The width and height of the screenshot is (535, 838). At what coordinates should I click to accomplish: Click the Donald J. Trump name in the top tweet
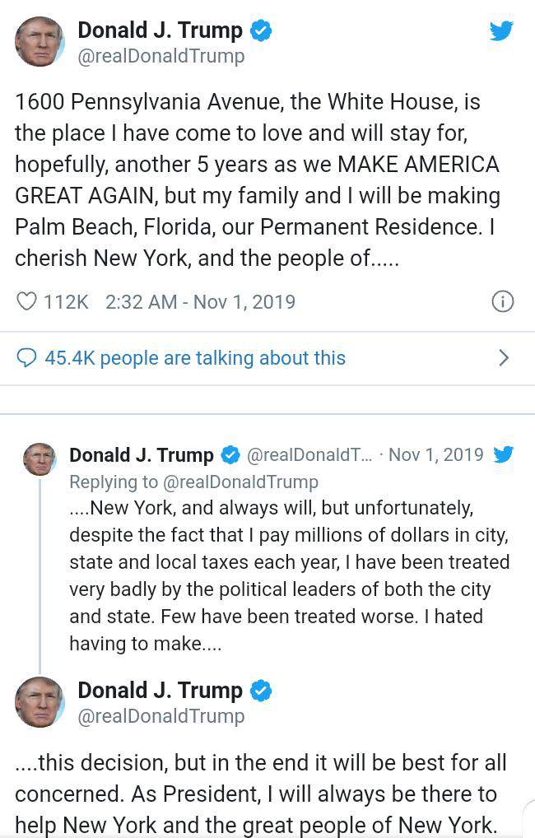(160, 31)
